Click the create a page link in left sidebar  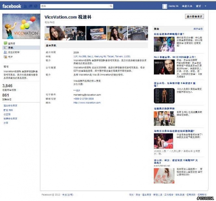pyautogui.click(x=10, y=106)
